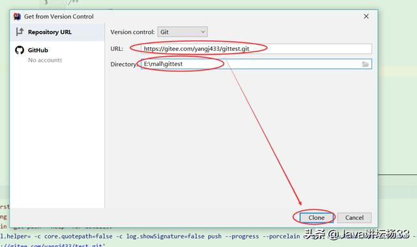
Task: Select the Repository URL sidebar entry
Action: click(57, 32)
